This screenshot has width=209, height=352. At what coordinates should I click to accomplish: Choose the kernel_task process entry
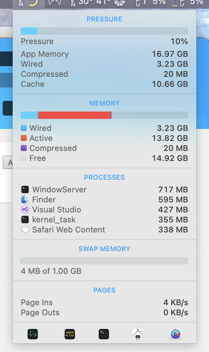(104, 220)
